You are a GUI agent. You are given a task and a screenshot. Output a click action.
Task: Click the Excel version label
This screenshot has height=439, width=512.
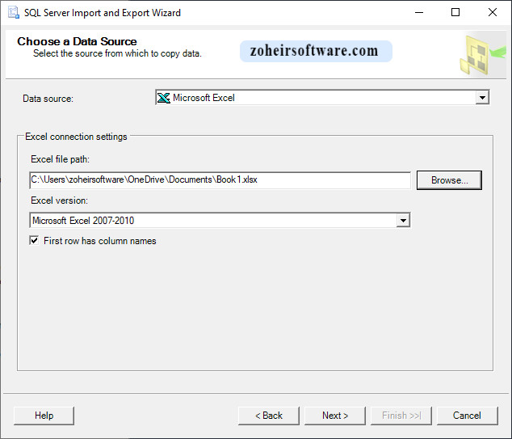(60, 201)
